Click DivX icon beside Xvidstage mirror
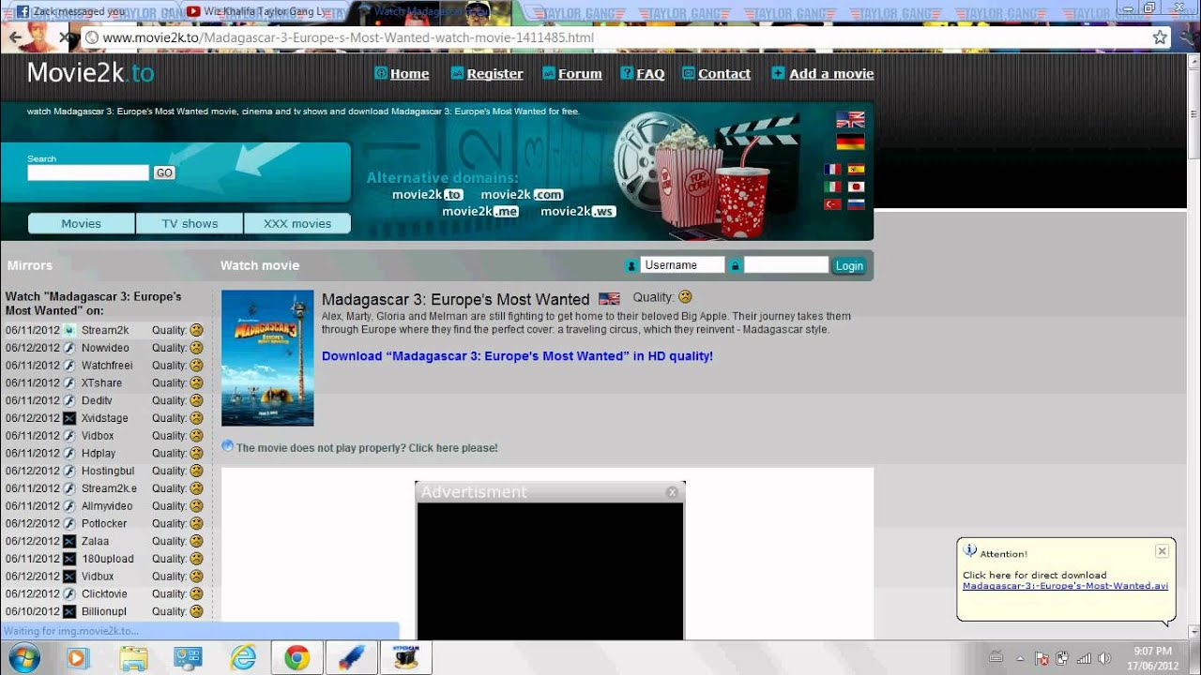Viewport: 1201px width, 675px height. tap(69, 418)
